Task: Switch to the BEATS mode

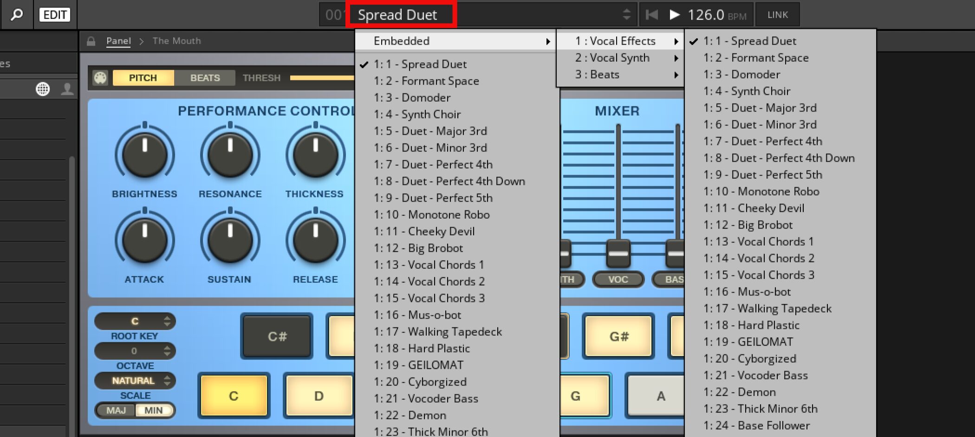Action: [205, 78]
